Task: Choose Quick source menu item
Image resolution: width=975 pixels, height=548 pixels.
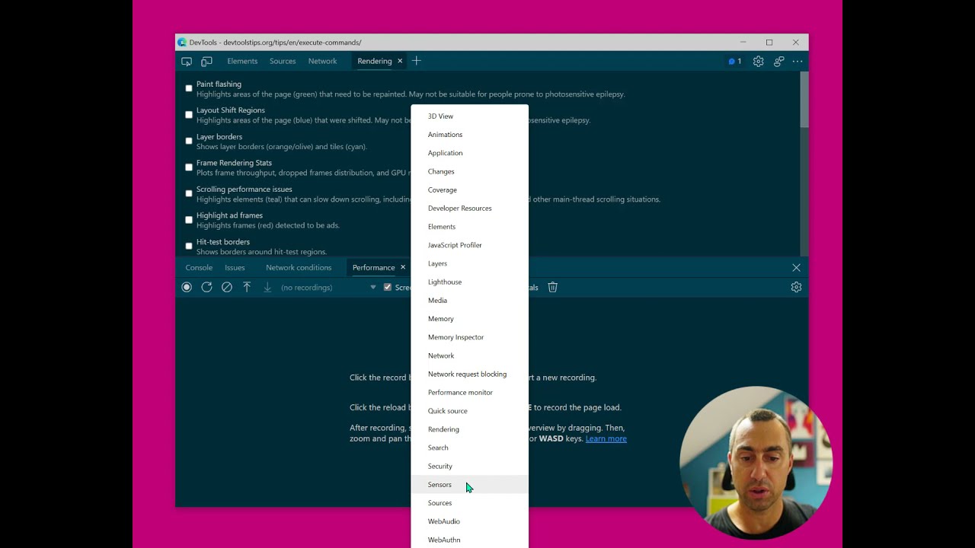Action: (x=469, y=411)
